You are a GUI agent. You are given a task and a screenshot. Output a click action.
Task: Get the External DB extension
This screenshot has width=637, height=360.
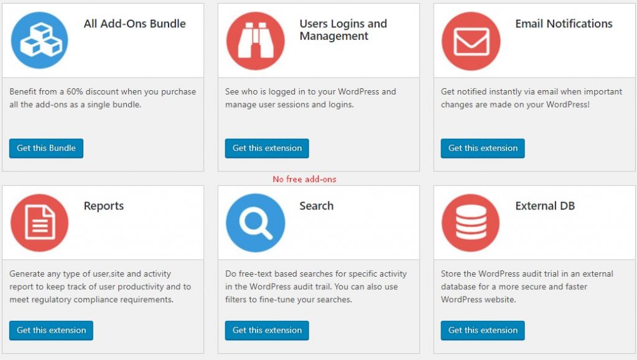click(x=483, y=330)
